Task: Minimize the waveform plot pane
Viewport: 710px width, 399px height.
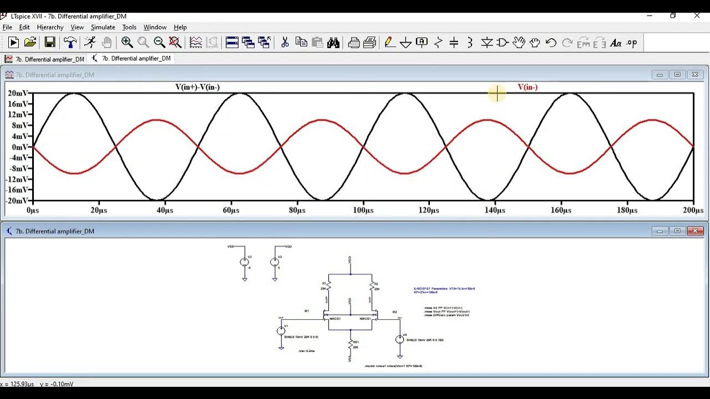Action: point(660,74)
